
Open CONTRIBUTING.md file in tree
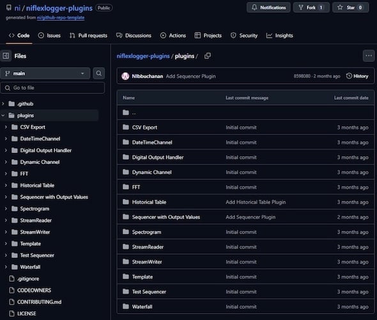tap(39, 302)
